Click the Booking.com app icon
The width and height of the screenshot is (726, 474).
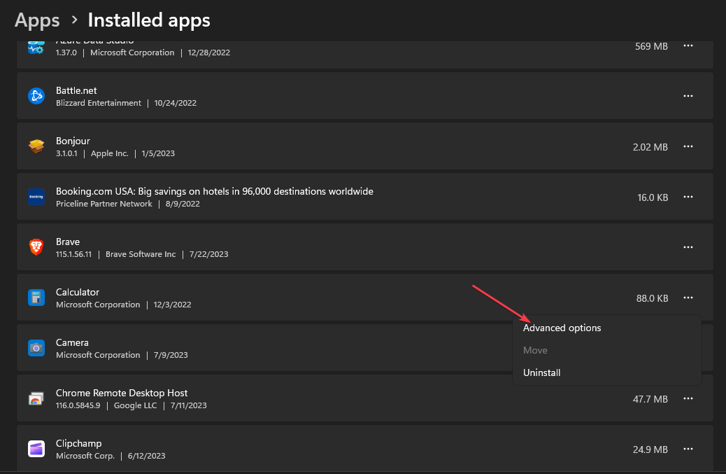point(36,197)
